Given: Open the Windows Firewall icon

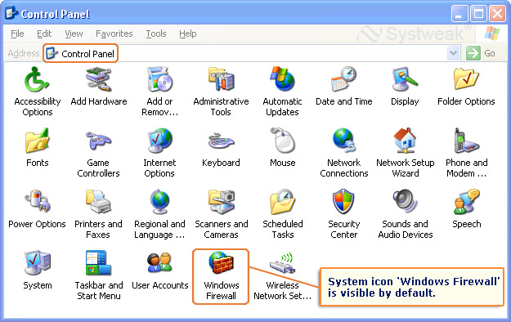Looking at the screenshot, I should 221,262.
